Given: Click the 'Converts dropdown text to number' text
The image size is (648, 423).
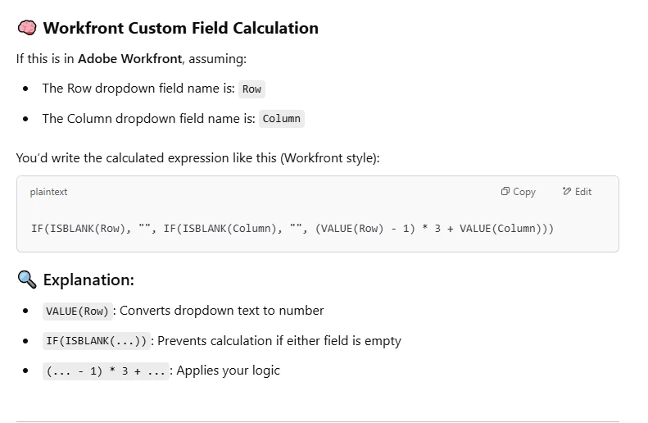Looking at the screenshot, I should pos(221,311).
